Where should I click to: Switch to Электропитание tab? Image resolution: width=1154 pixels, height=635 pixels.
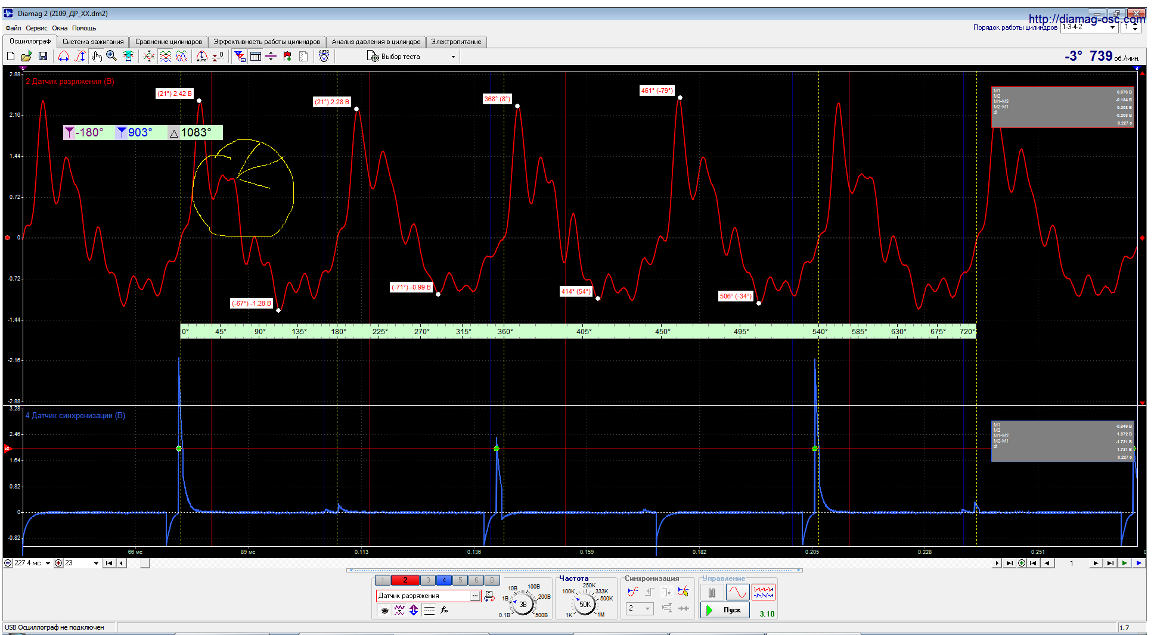click(x=456, y=42)
